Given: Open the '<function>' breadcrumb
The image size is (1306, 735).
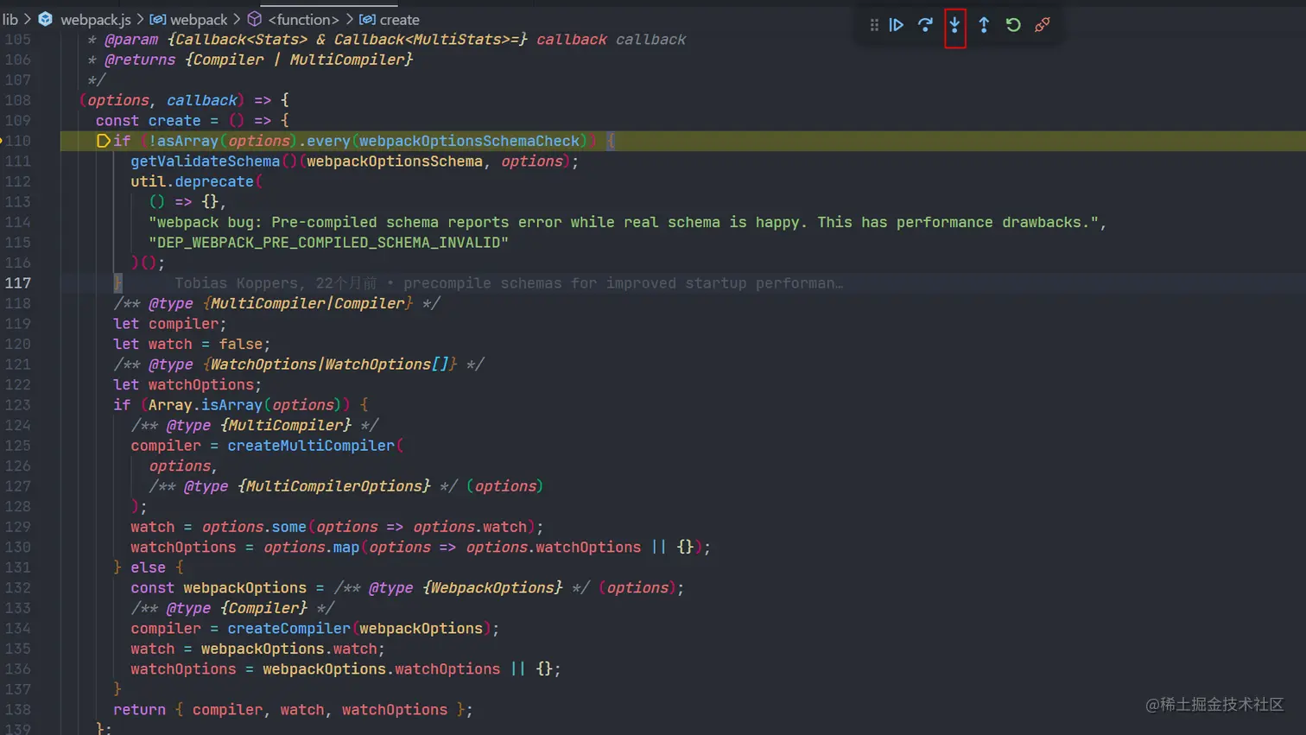Looking at the screenshot, I should click(294, 19).
